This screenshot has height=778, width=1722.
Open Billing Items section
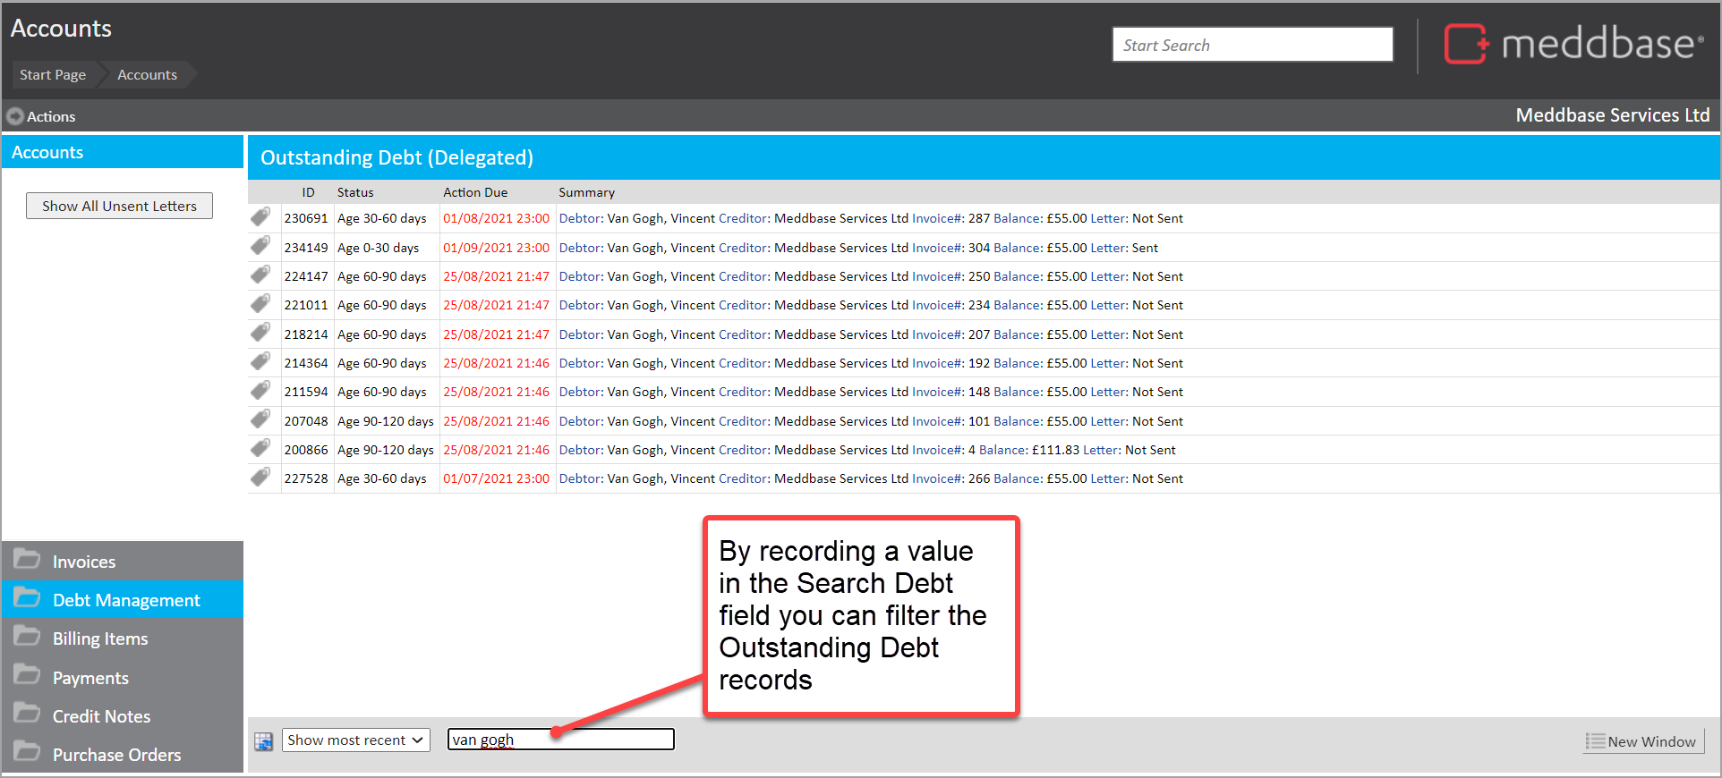pyautogui.click(x=100, y=638)
